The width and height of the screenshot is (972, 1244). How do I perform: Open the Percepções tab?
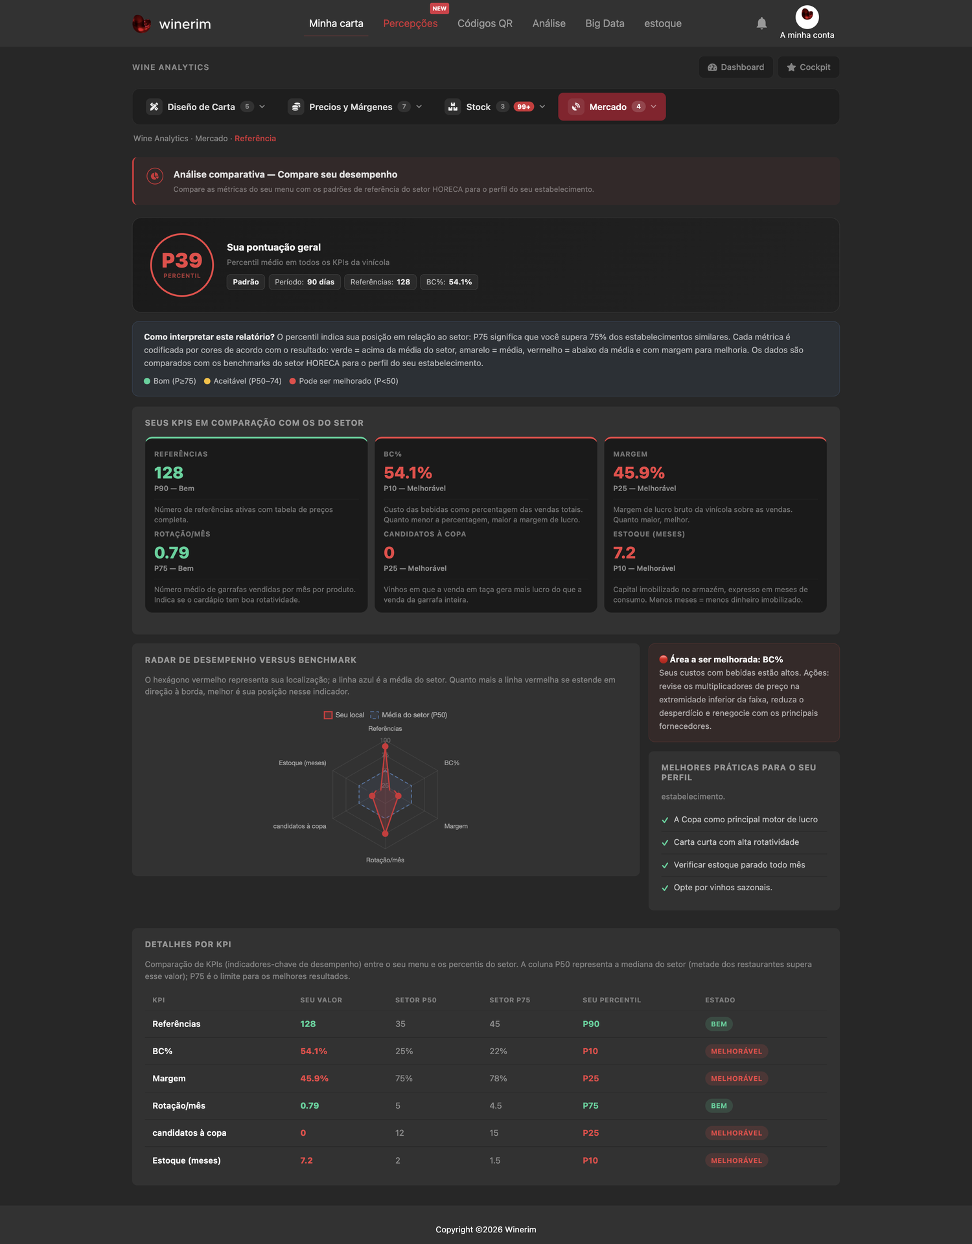[410, 23]
